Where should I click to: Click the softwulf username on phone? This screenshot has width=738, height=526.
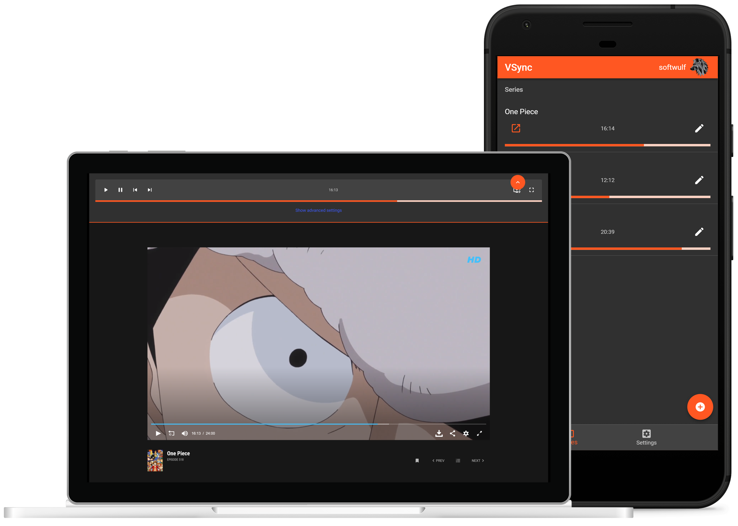pyautogui.click(x=672, y=67)
